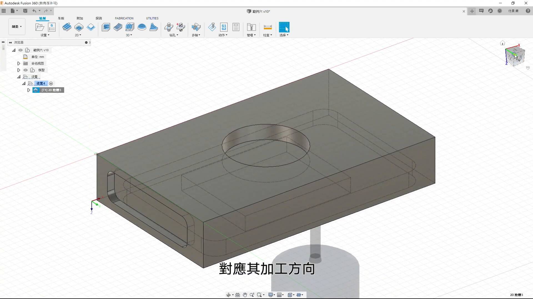Screen dimensions: 533x299
Task: Switch to the UTILITIES tab
Action: [152, 18]
